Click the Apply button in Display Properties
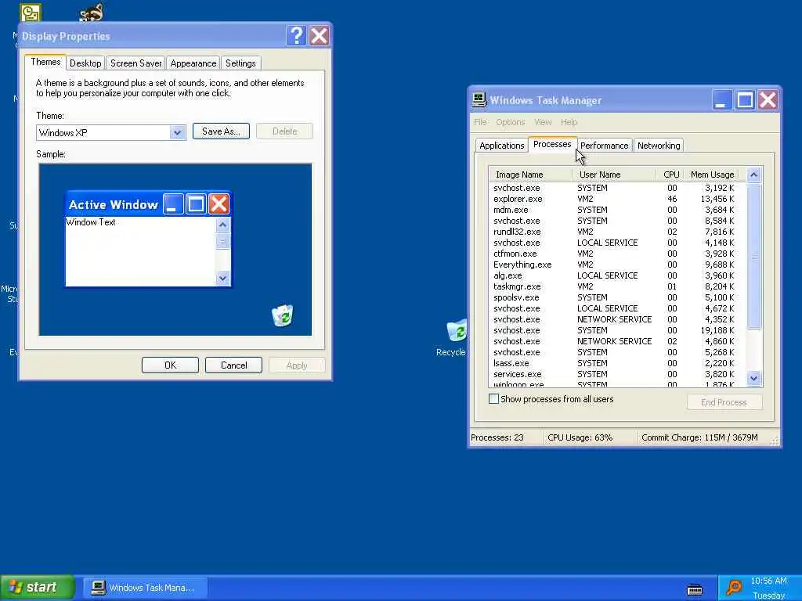 [x=297, y=365]
